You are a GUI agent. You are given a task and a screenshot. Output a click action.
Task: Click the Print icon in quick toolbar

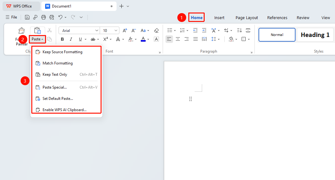point(43,17)
